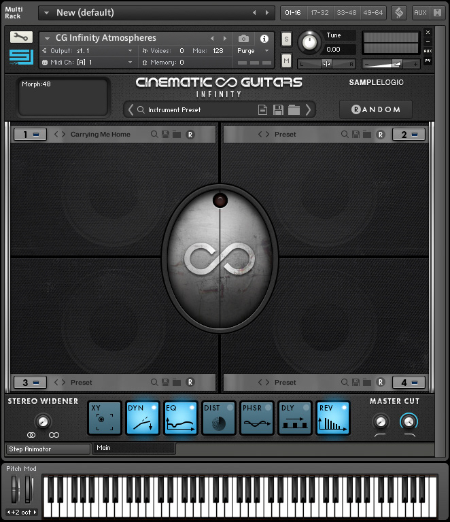The width and height of the screenshot is (450, 522).
Task: Search instrument presets with magnifier icon
Action: [141, 109]
